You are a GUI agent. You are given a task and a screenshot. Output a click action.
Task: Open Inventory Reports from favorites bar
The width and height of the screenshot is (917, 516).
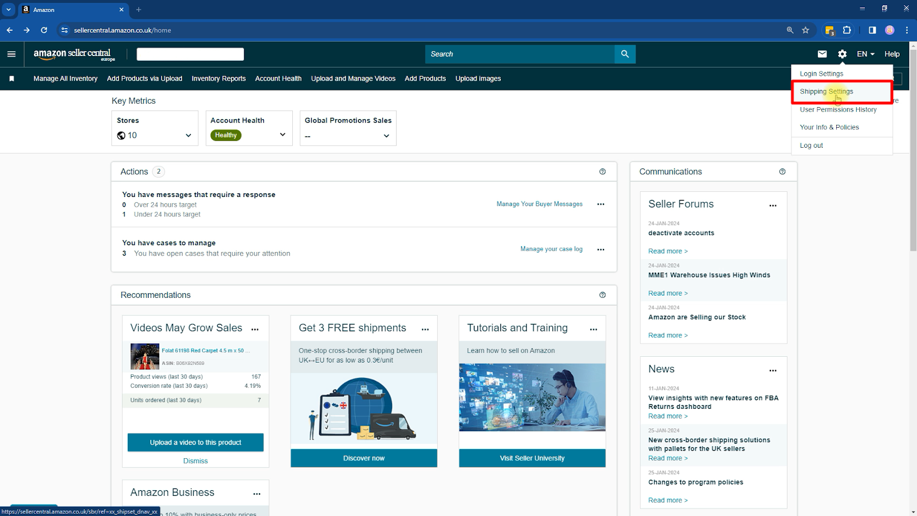[218, 78]
